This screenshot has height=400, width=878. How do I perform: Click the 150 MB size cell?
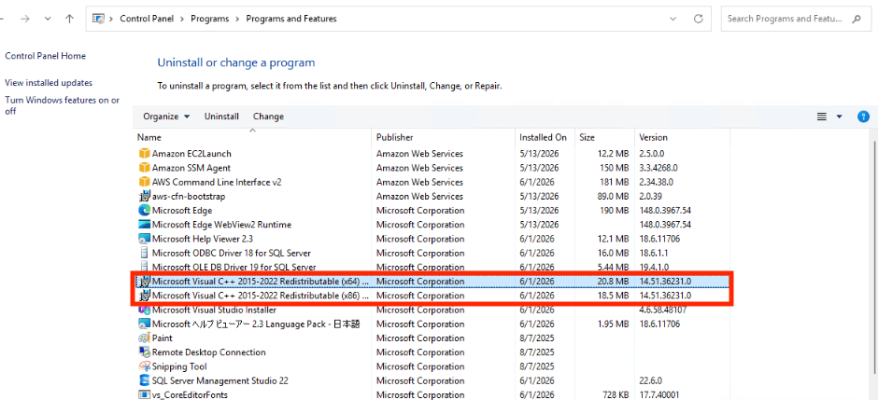615,168
